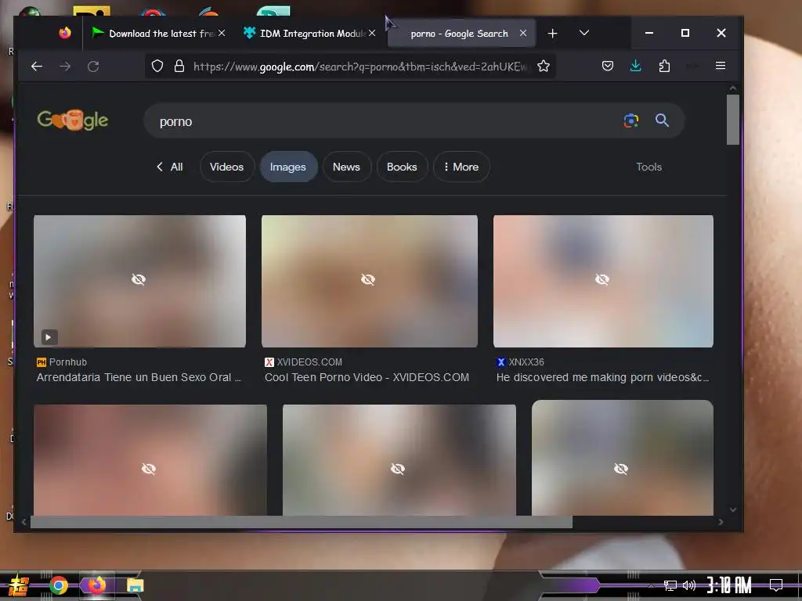Select the Google Search tab

(461, 33)
